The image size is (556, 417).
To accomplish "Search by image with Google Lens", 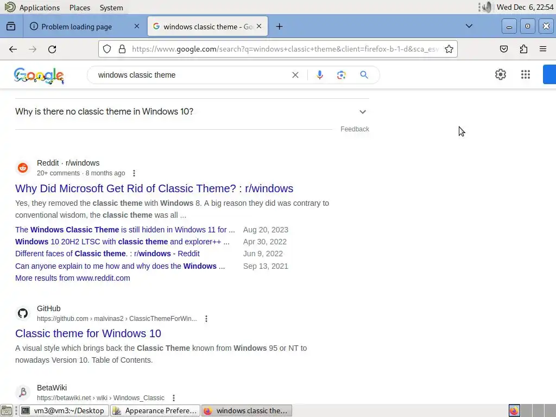I will coord(341,75).
